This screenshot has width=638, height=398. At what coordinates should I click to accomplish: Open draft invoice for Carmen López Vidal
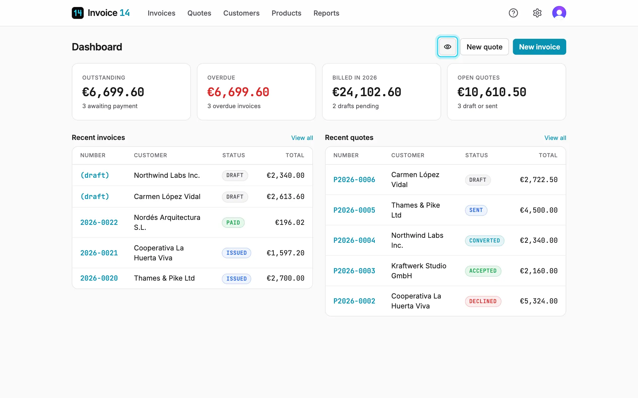point(95,196)
